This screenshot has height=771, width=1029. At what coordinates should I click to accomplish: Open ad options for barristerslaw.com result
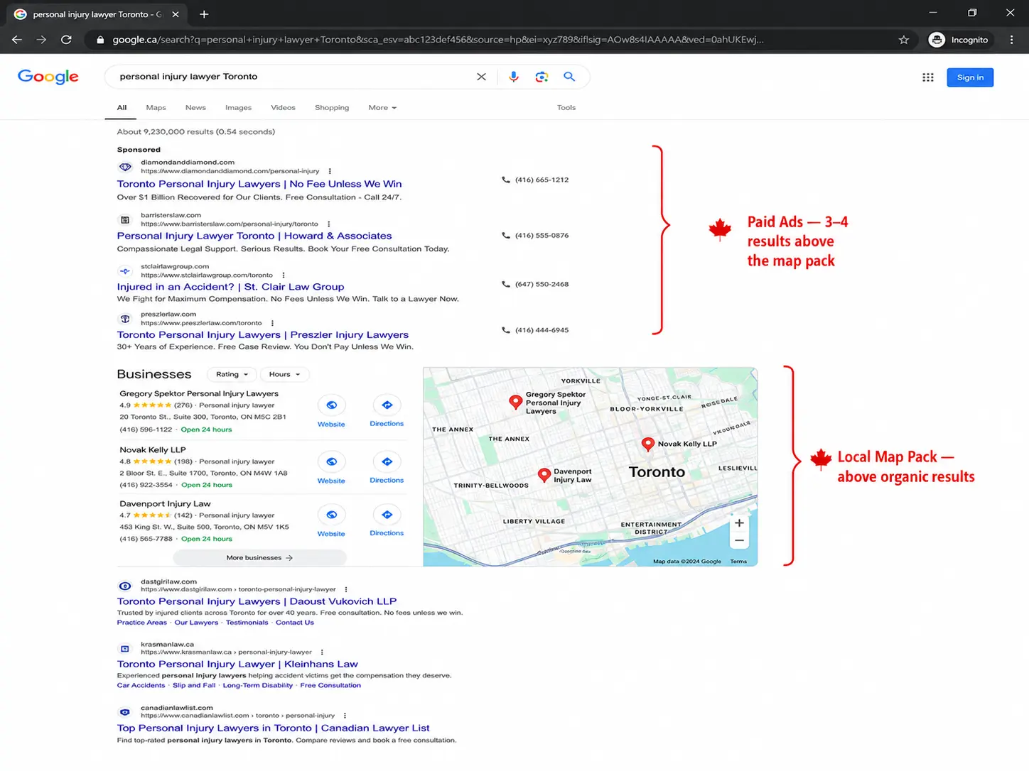point(328,224)
